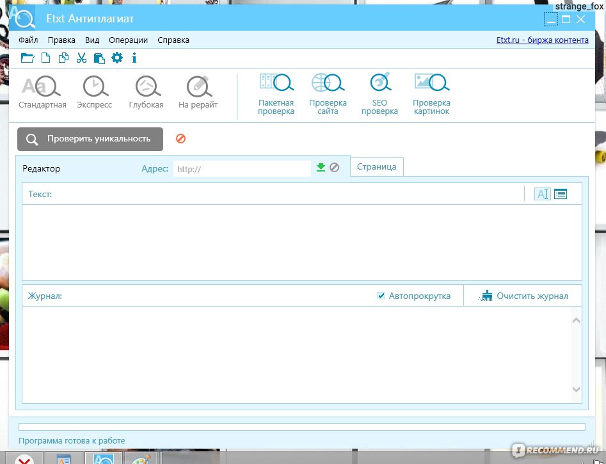Open the Правка menu
Image resolution: width=606 pixels, height=464 pixels.
[61, 40]
